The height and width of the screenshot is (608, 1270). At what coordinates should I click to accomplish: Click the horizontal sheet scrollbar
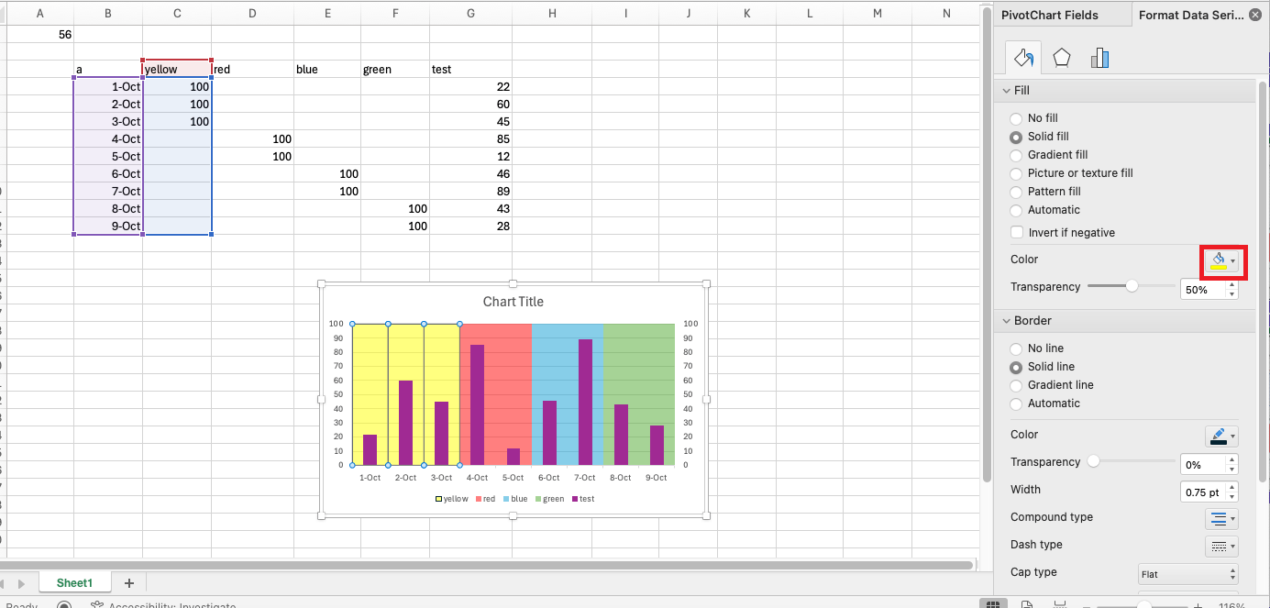[x=487, y=566]
